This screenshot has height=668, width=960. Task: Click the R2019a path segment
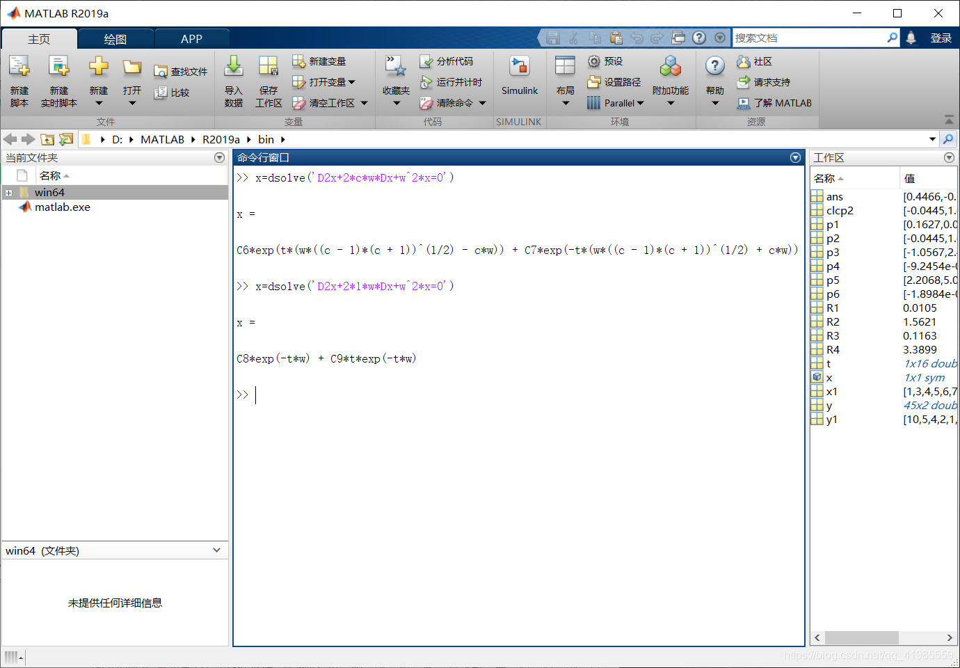pyautogui.click(x=221, y=139)
